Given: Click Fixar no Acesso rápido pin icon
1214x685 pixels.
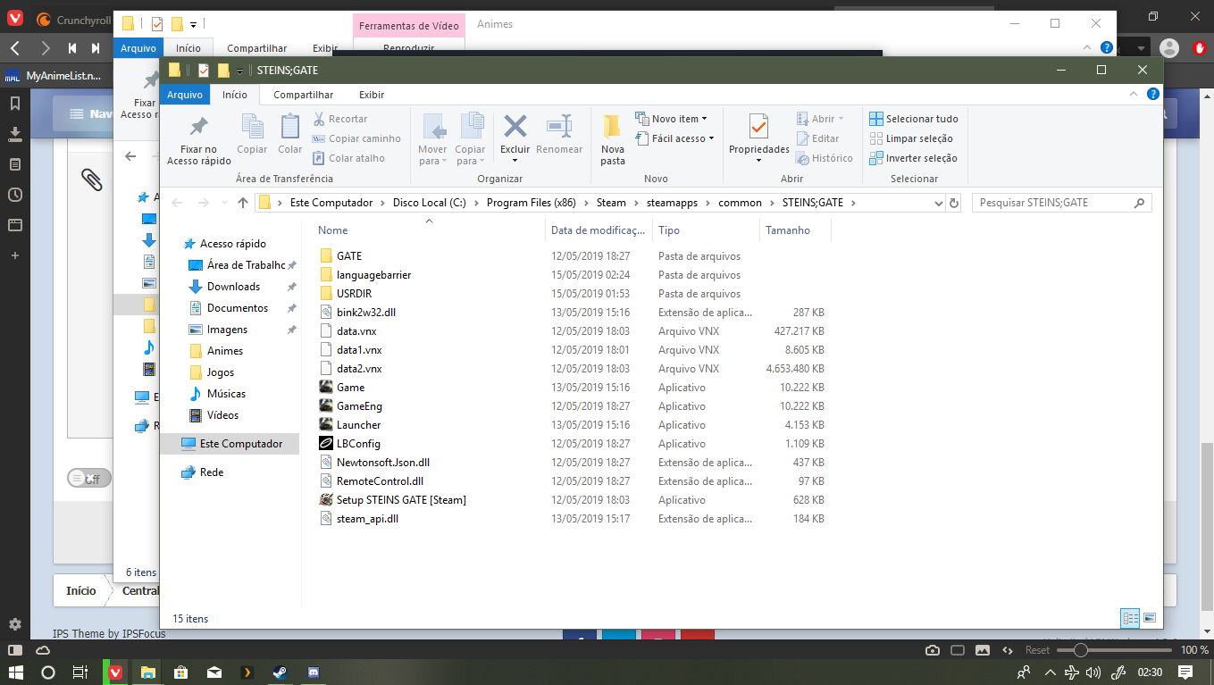Looking at the screenshot, I should [199, 126].
